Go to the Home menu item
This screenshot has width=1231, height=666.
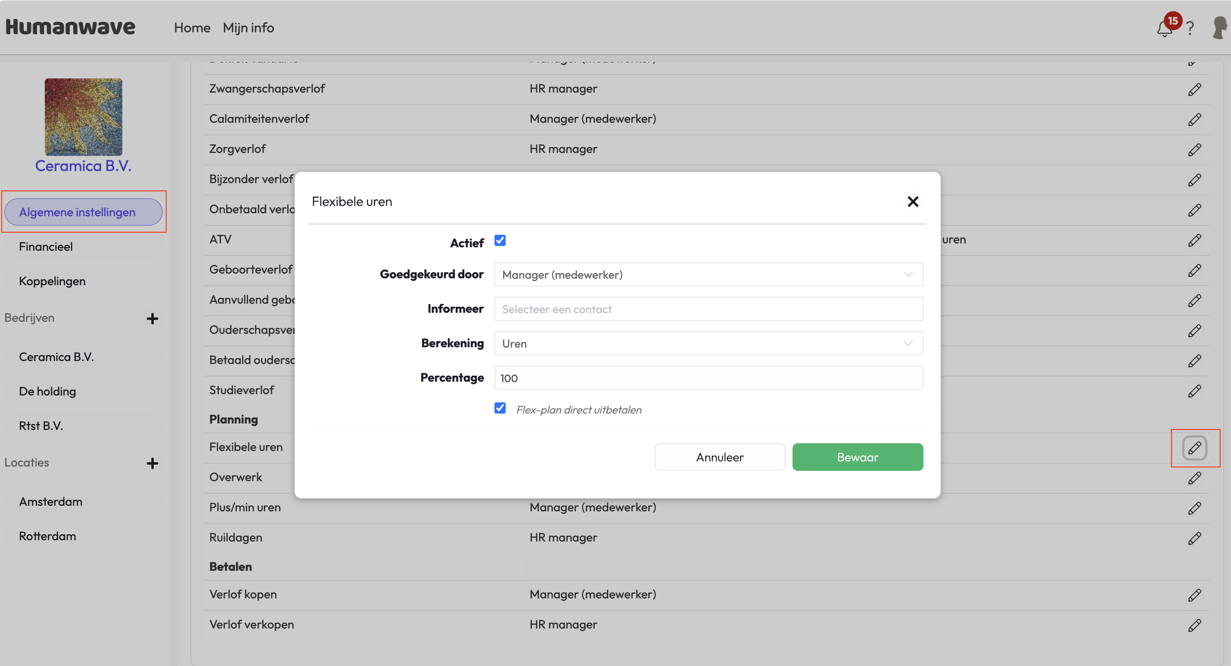192,28
